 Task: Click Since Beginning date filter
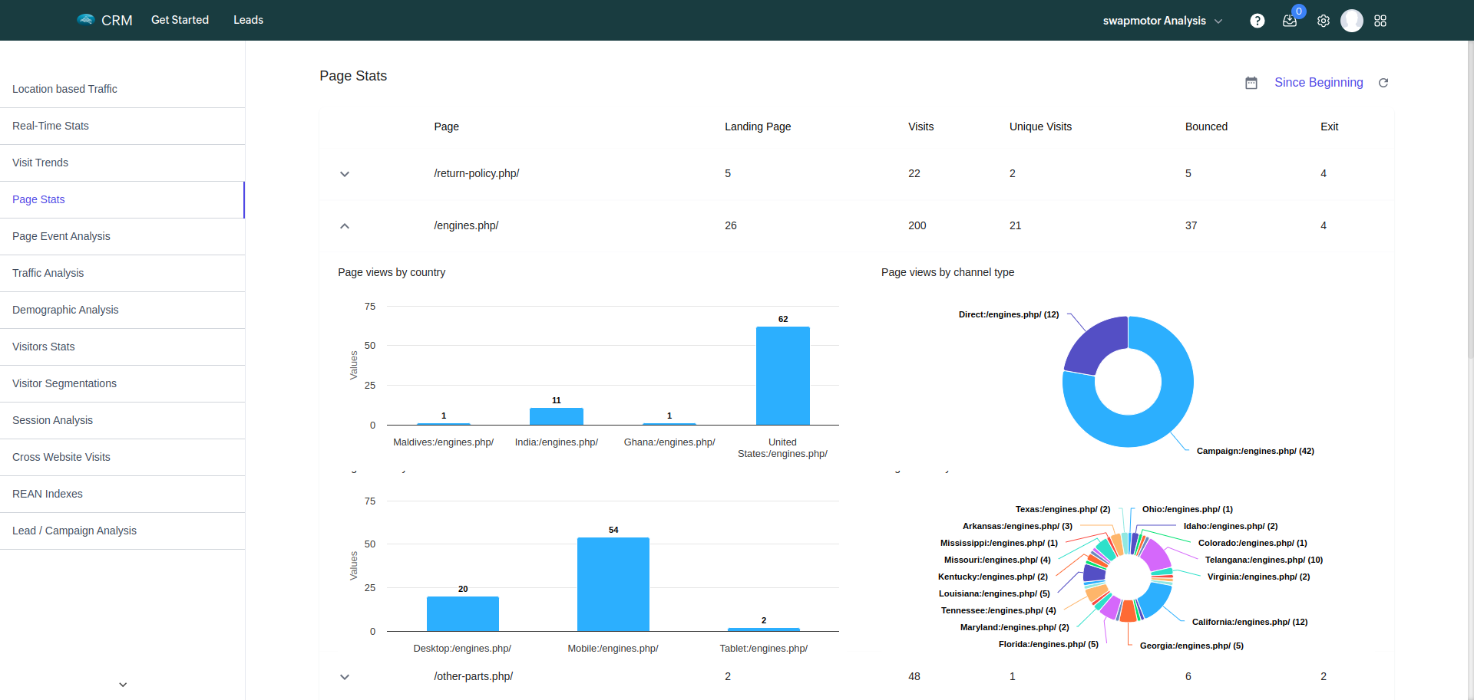(x=1318, y=82)
